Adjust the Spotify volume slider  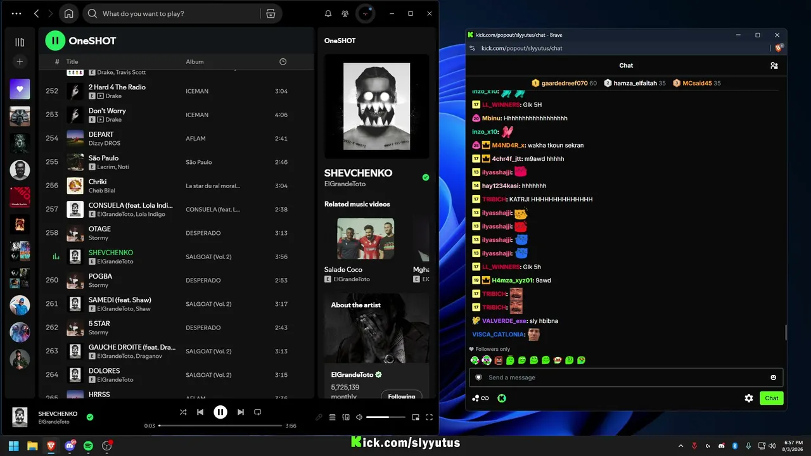[x=386, y=417]
